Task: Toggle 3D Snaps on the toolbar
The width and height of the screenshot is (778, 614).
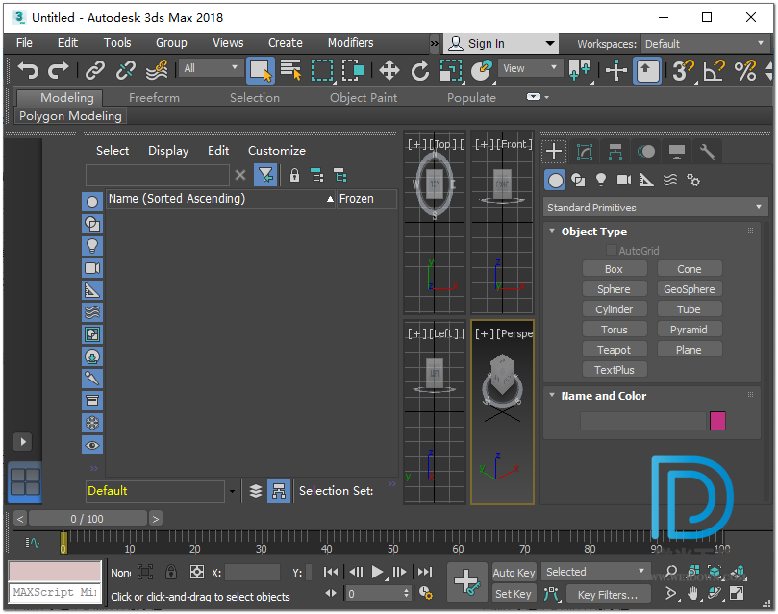Action: tap(683, 70)
